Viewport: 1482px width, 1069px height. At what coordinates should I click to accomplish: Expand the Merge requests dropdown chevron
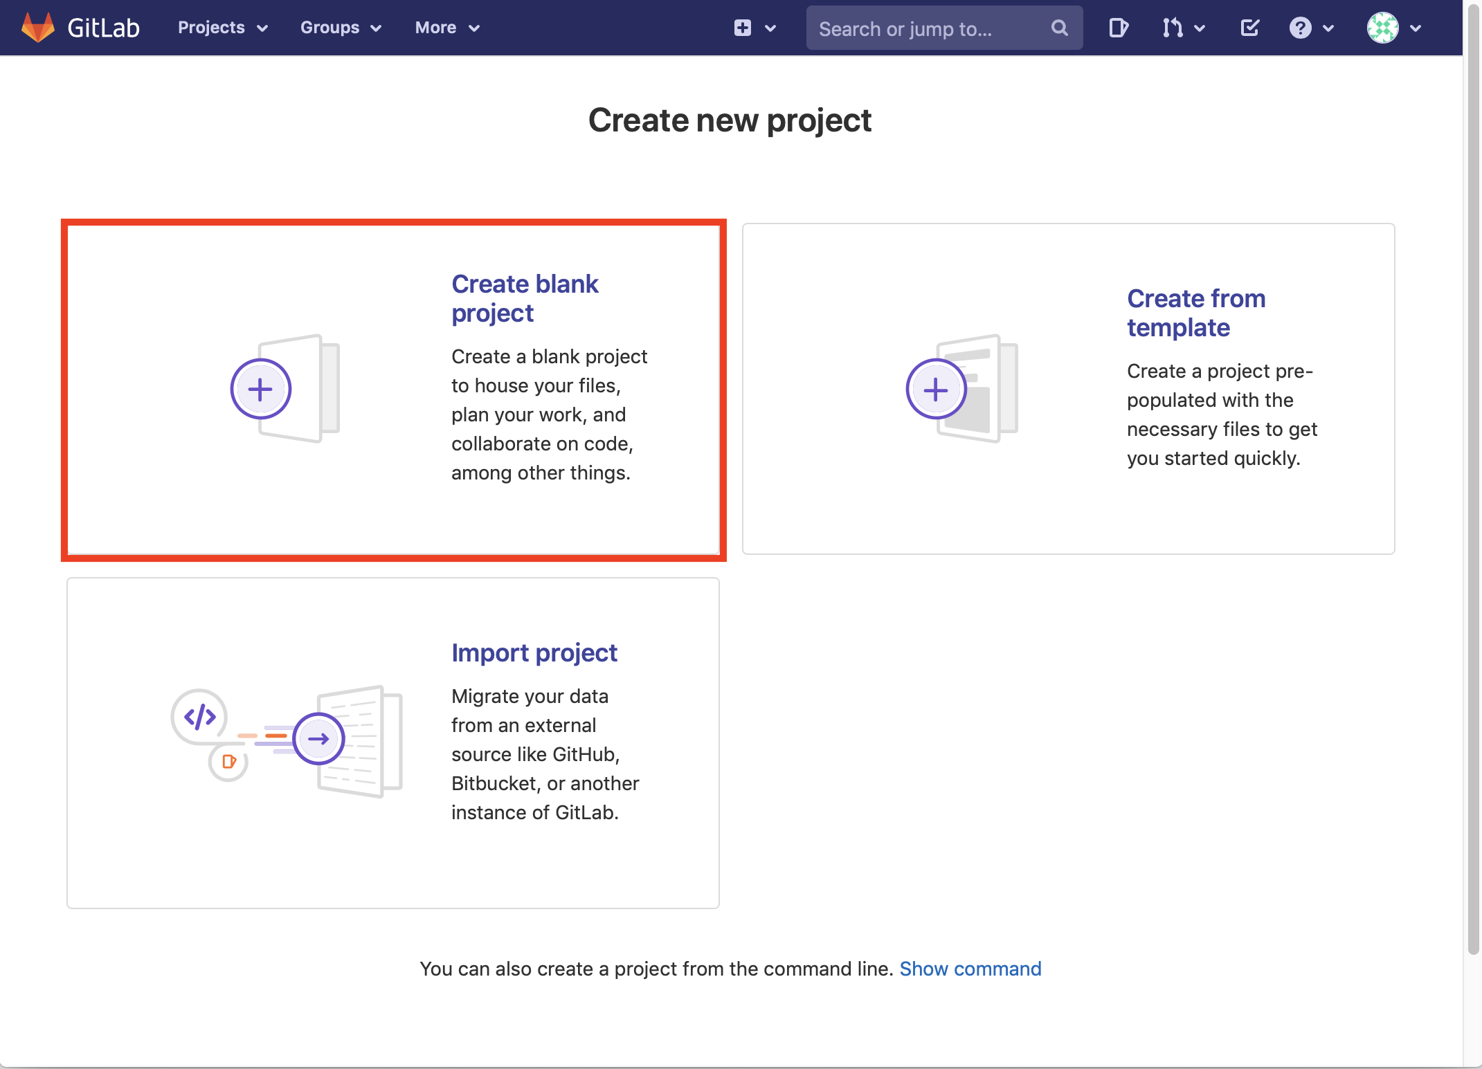pos(1200,28)
